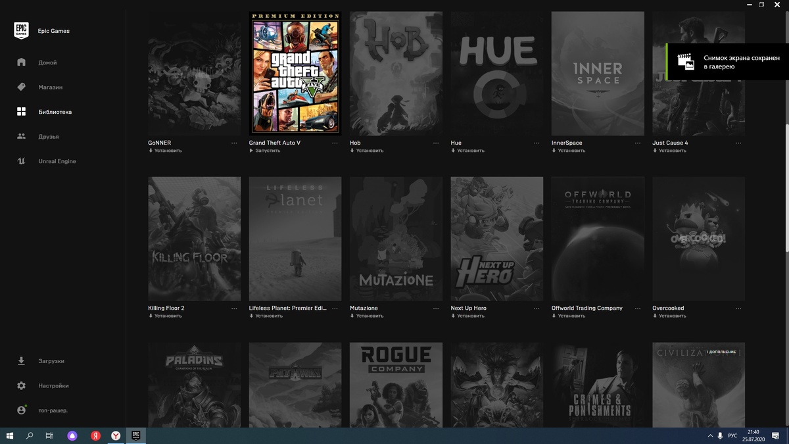
Task: Install Lifeless Planet via Установить
Action: (x=266, y=316)
